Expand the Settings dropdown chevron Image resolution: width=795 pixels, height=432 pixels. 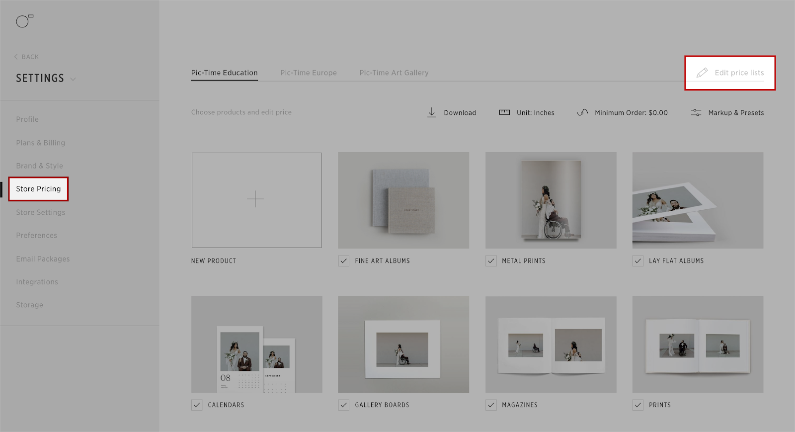pos(73,79)
